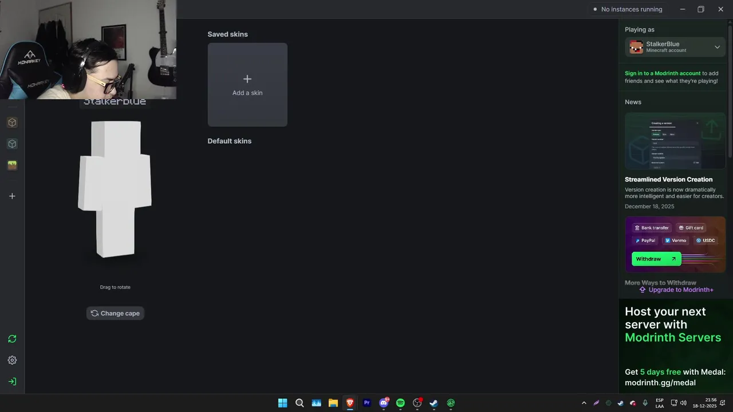The image size is (733, 412).
Task: Open Steam from the taskbar
Action: tap(434, 403)
